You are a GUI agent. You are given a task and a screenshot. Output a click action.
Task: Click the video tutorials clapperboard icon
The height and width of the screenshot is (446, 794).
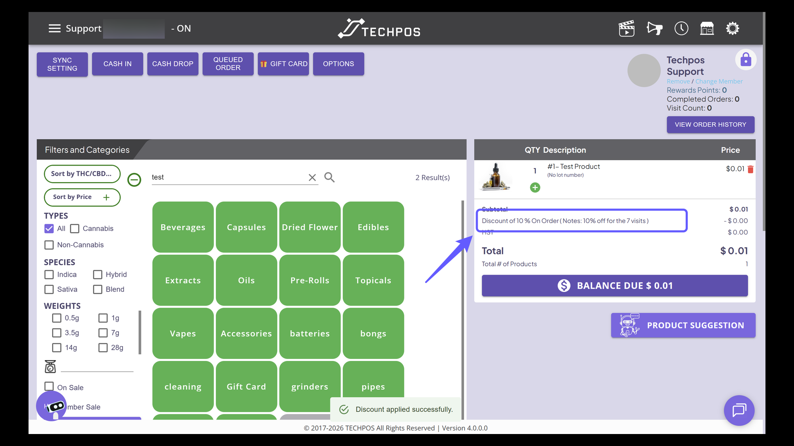click(627, 28)
